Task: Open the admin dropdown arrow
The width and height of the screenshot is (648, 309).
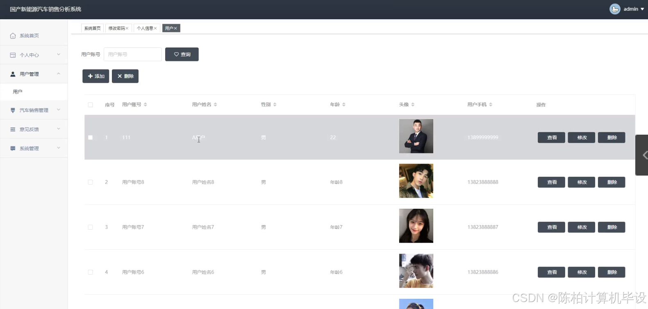Action: pyautogui.click(x=642, y=9)
